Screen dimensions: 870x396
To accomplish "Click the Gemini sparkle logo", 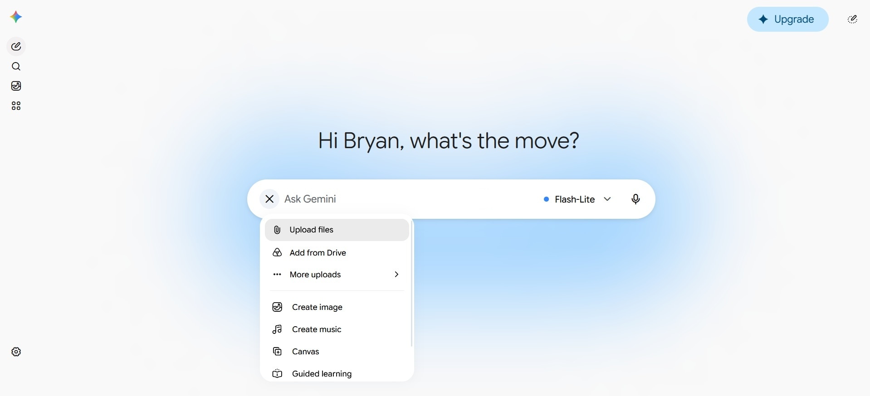I will click(x=16, y=17).
